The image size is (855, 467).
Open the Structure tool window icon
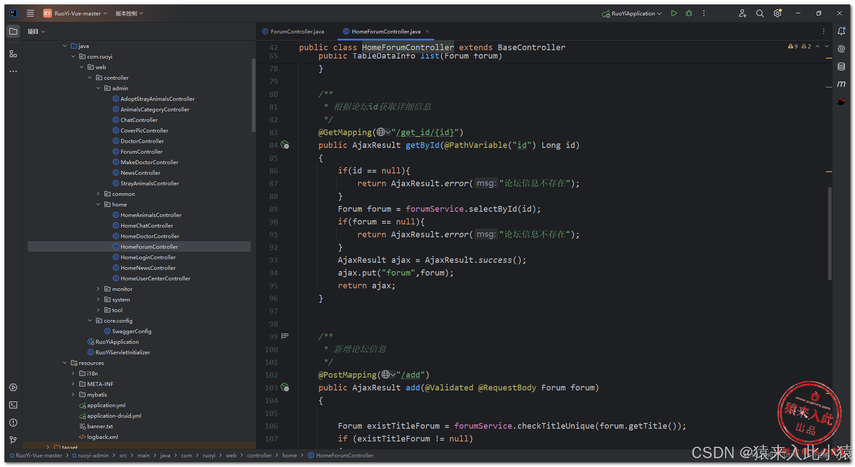tap(13, 54)
